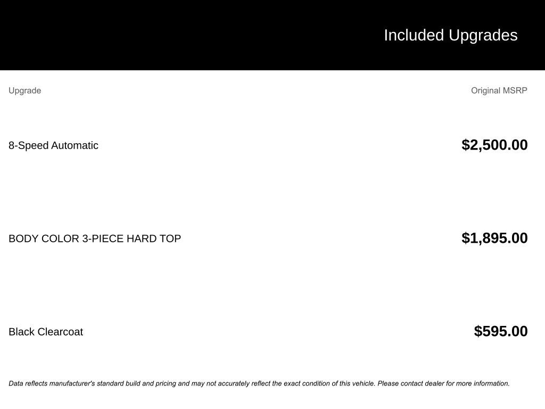Click the word 'Original' in the column header
This screenshot has width=545, height=409.
coord(485,91)
